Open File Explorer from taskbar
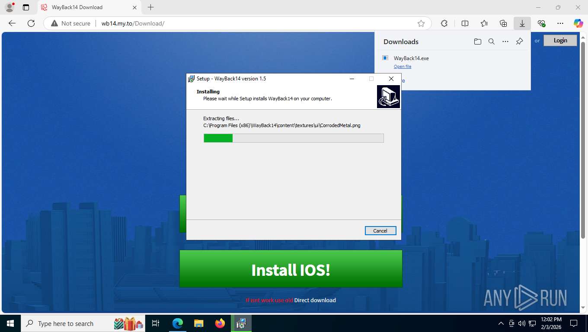 coord(198,323)
